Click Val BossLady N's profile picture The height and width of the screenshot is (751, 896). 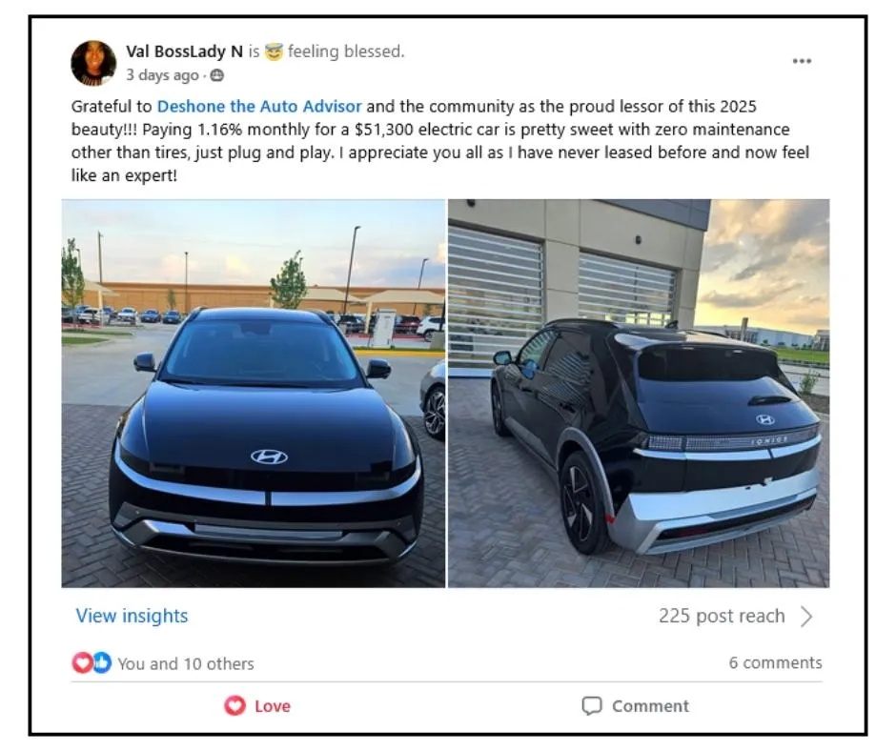point(93,63)
